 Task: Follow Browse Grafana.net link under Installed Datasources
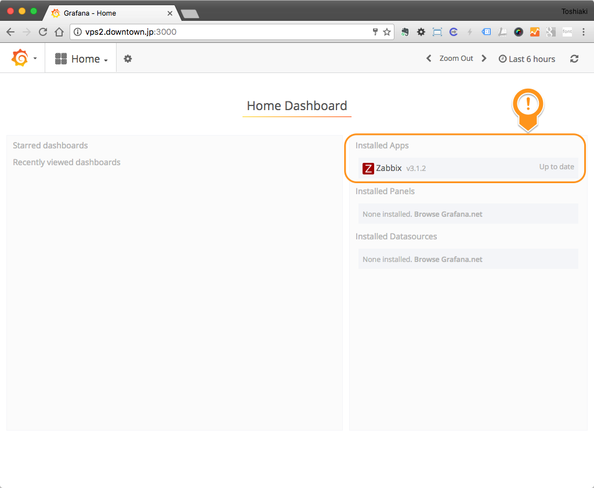(x=448, y=259)
